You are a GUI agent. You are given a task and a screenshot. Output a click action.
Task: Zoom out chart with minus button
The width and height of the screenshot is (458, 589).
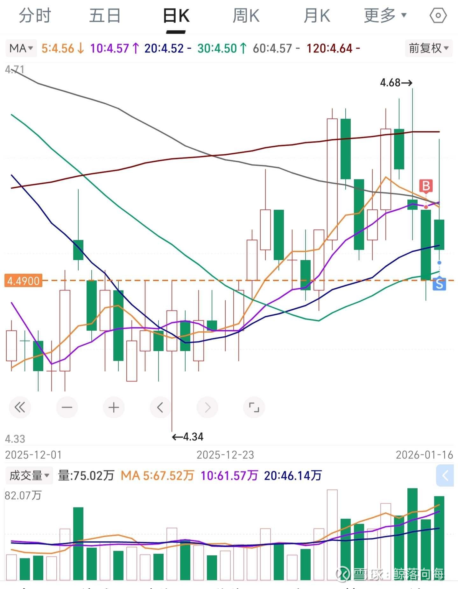pos(67,407)
